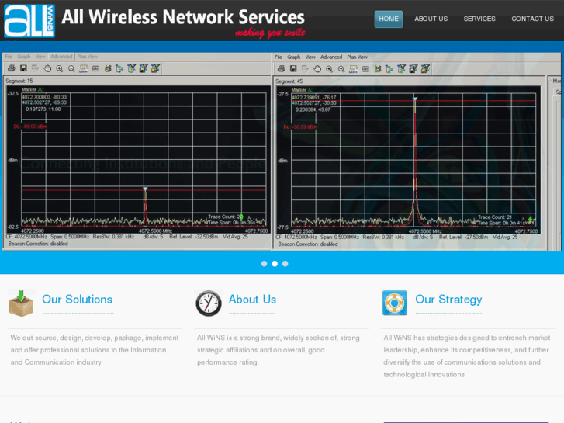Click the Our Strategy lifebuoy icon
Image resolution: width=564 pixels, height=423 pixels.
click(395, 303)
